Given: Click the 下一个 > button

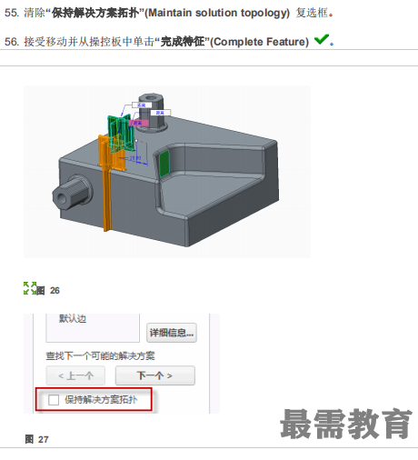Looking at the screenshot, I should 155,375.
